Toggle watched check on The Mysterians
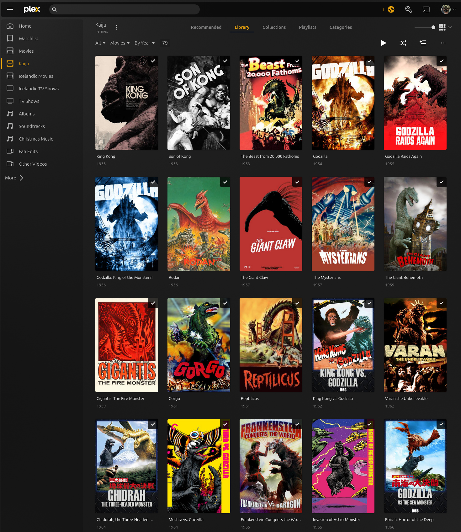The width and height of the screenshot is (461, 532). (369, 182)
